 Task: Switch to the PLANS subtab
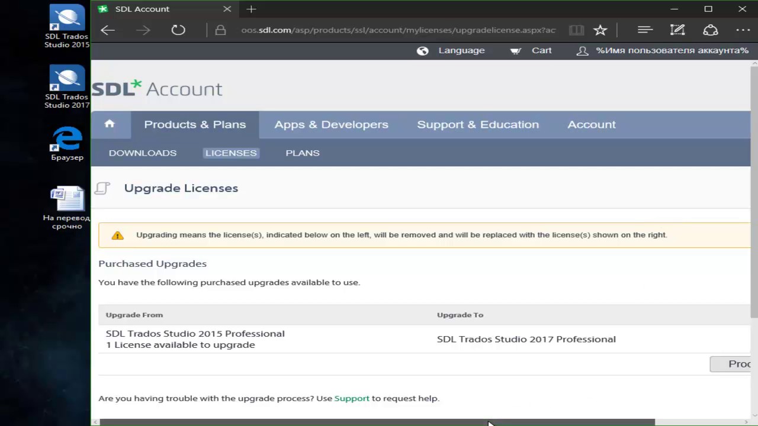[303, 153]
